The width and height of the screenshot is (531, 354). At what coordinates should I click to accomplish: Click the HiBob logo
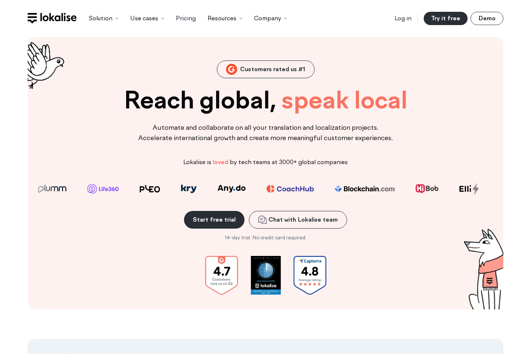[427, 188]
